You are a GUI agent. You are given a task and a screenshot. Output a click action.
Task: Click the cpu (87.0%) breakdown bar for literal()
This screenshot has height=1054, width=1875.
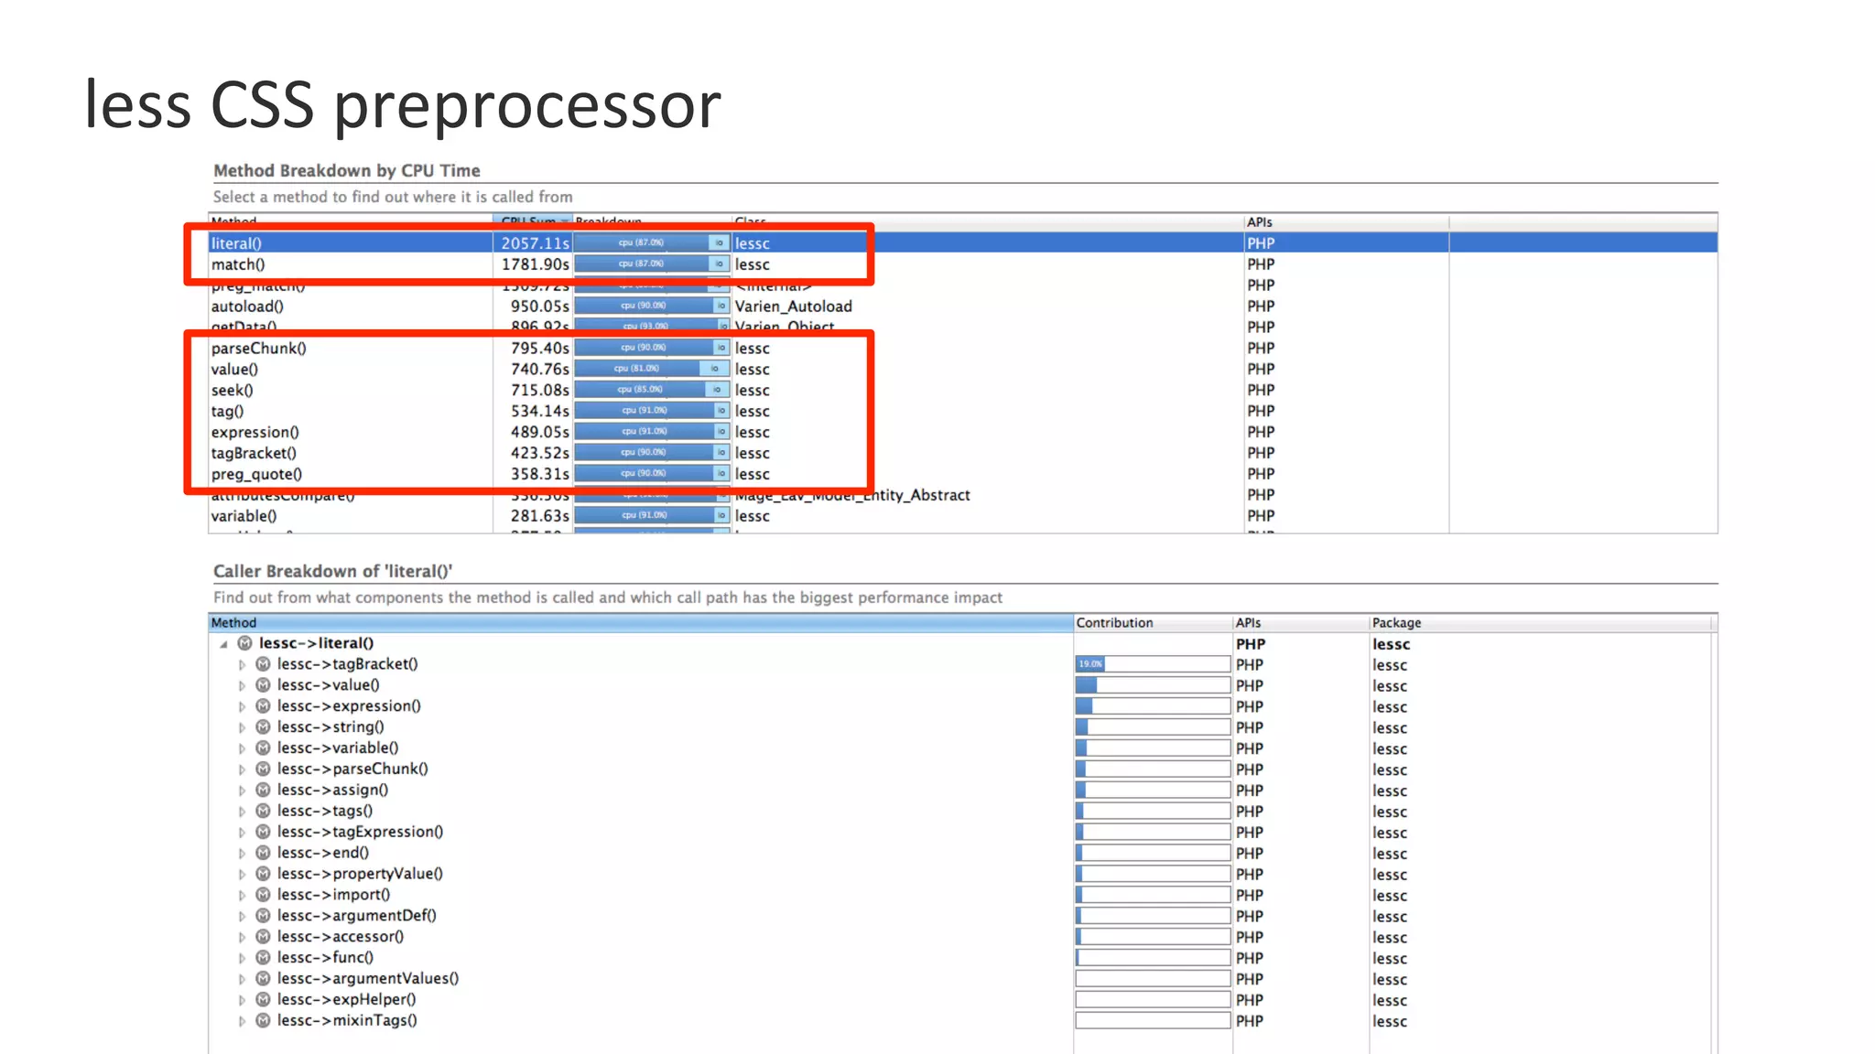(642, 242)
